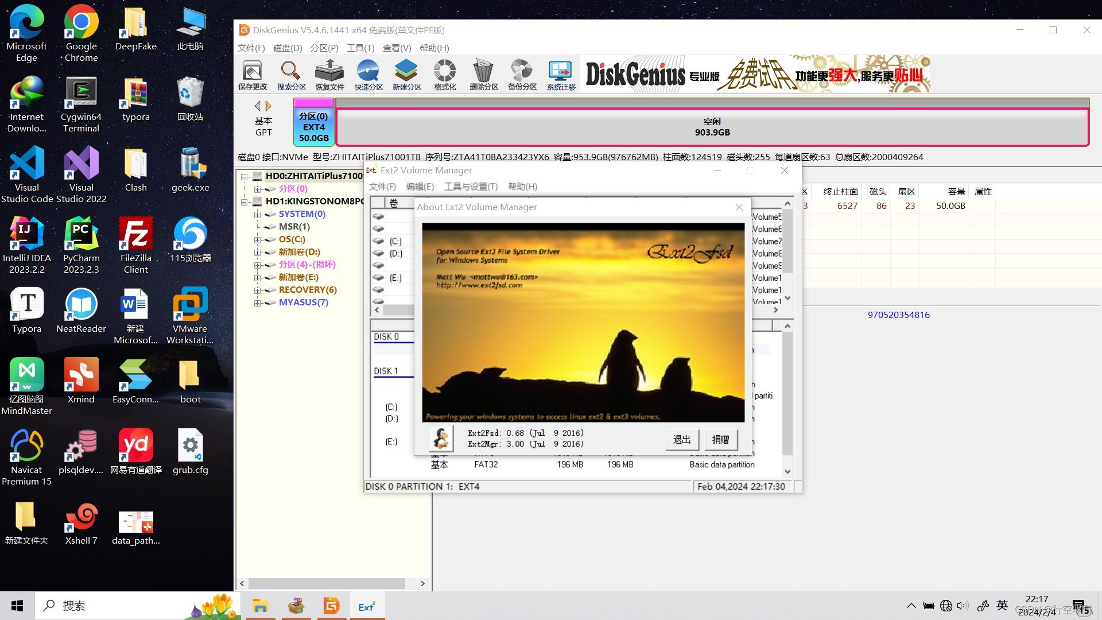Expand the 分区(0) tree node

click(x=258, y=189)
